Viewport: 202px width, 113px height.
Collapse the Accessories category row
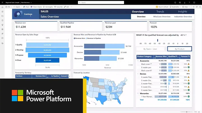138,61
